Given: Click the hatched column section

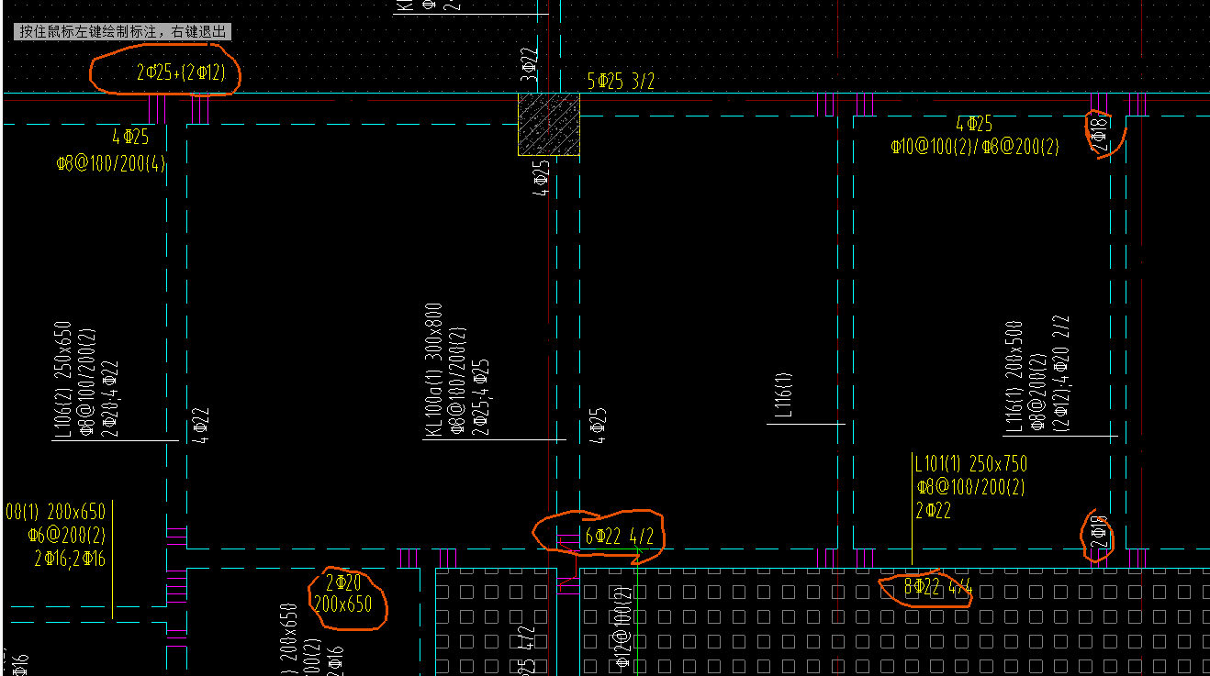Looking at the screenshot, I should (x=549, y=125).
